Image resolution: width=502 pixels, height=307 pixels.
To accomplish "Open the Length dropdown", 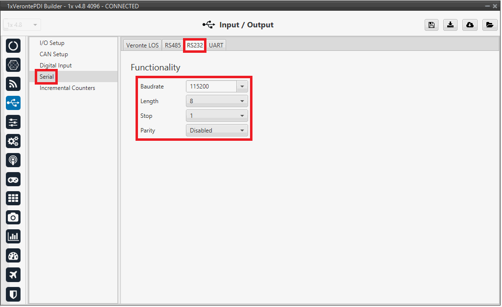I will (x=217, y=101).
